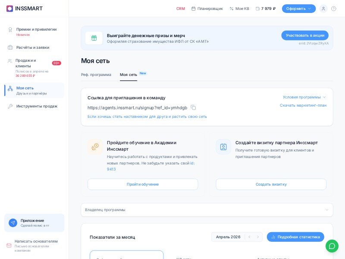Open Моё КВ percent item

click(239, 9)
